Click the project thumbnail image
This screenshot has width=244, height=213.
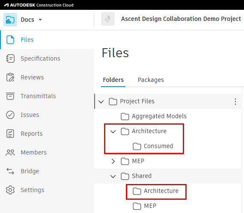pos(108,19)
